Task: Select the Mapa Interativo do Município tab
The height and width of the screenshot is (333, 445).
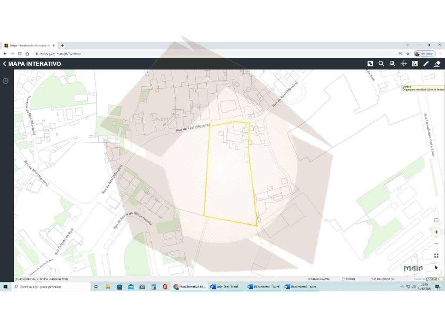Action: pyautogui.click(x=30, y=45)
